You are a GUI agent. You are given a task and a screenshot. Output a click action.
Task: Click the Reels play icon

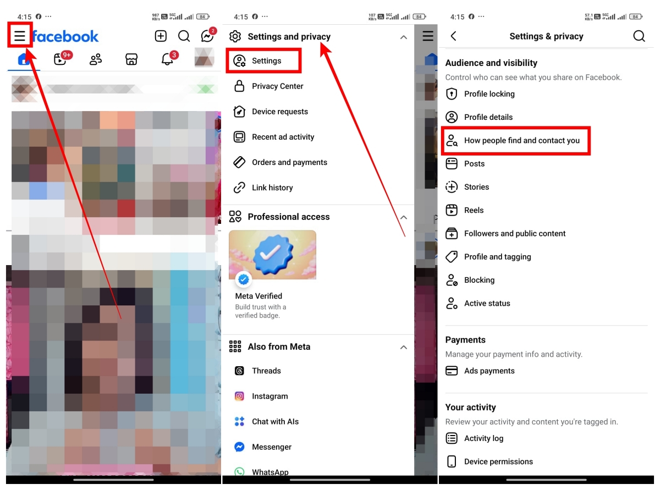click(452, 210)
